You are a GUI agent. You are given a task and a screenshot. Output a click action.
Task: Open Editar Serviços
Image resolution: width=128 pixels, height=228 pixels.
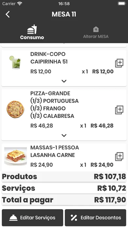point(32,218)
